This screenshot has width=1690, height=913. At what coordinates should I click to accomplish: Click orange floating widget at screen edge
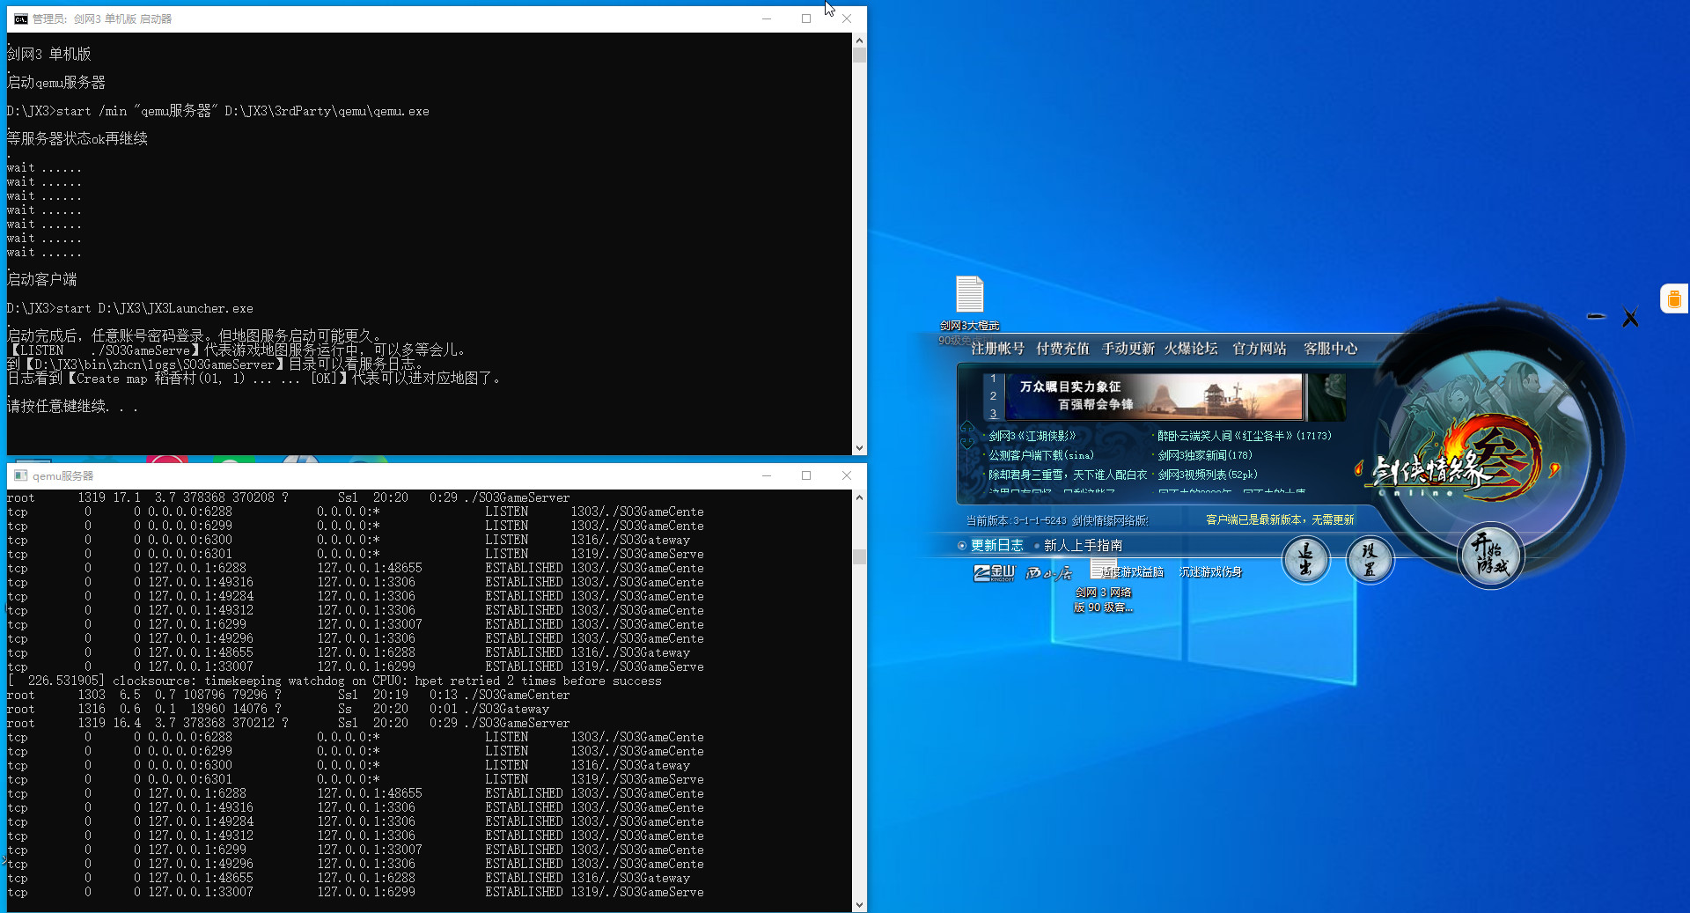(1674, 298)
